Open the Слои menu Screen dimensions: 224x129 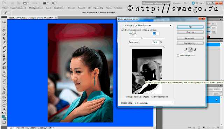(48, 8)
